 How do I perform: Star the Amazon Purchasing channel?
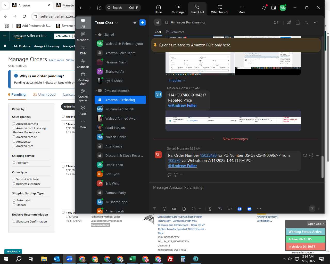(167, 22)
